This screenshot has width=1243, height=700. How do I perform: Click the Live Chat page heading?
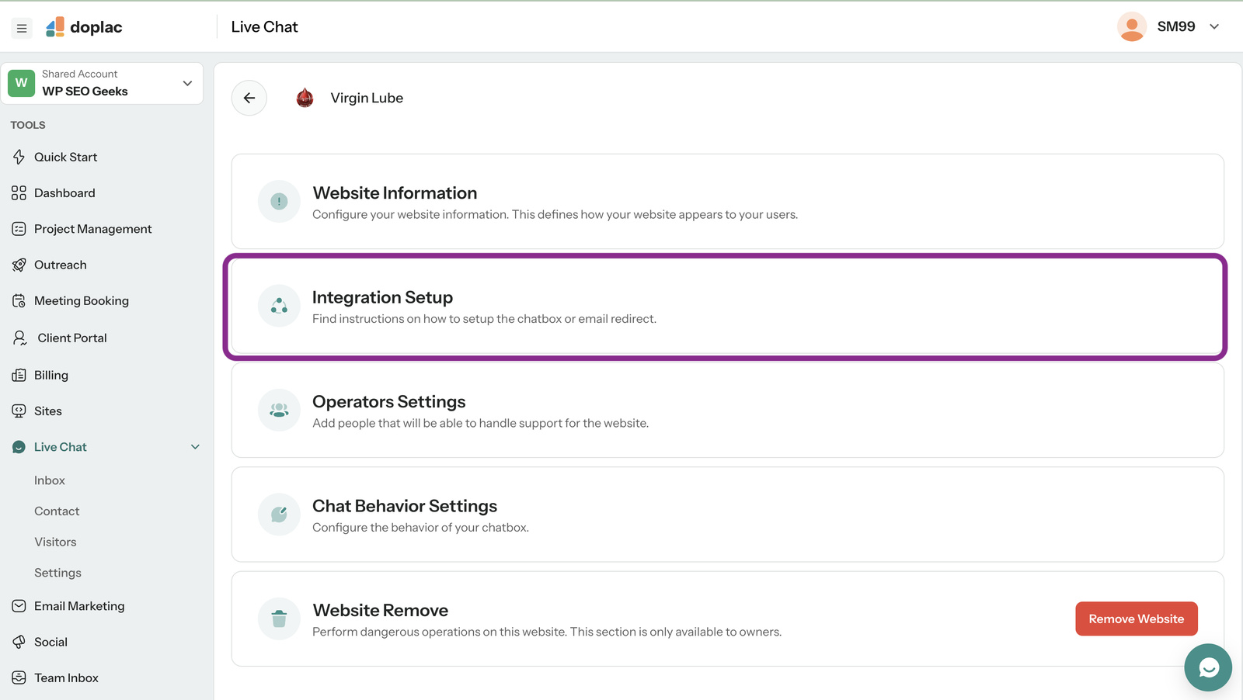point(264,27)
